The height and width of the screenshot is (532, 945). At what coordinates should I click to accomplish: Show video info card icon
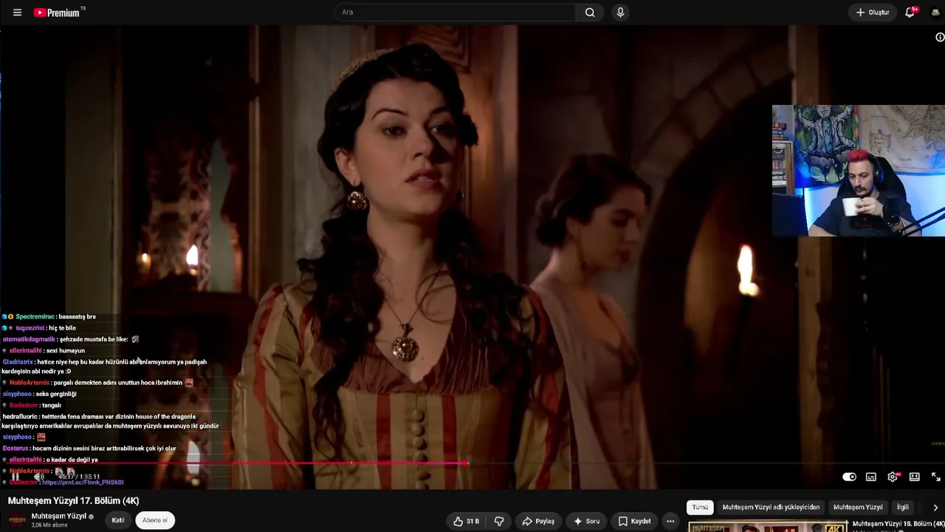pyautogui.click(x=940, y=38)
